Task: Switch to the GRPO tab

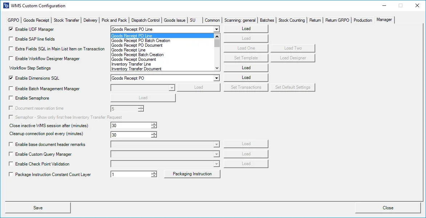Action: click(x=13, y=20)
